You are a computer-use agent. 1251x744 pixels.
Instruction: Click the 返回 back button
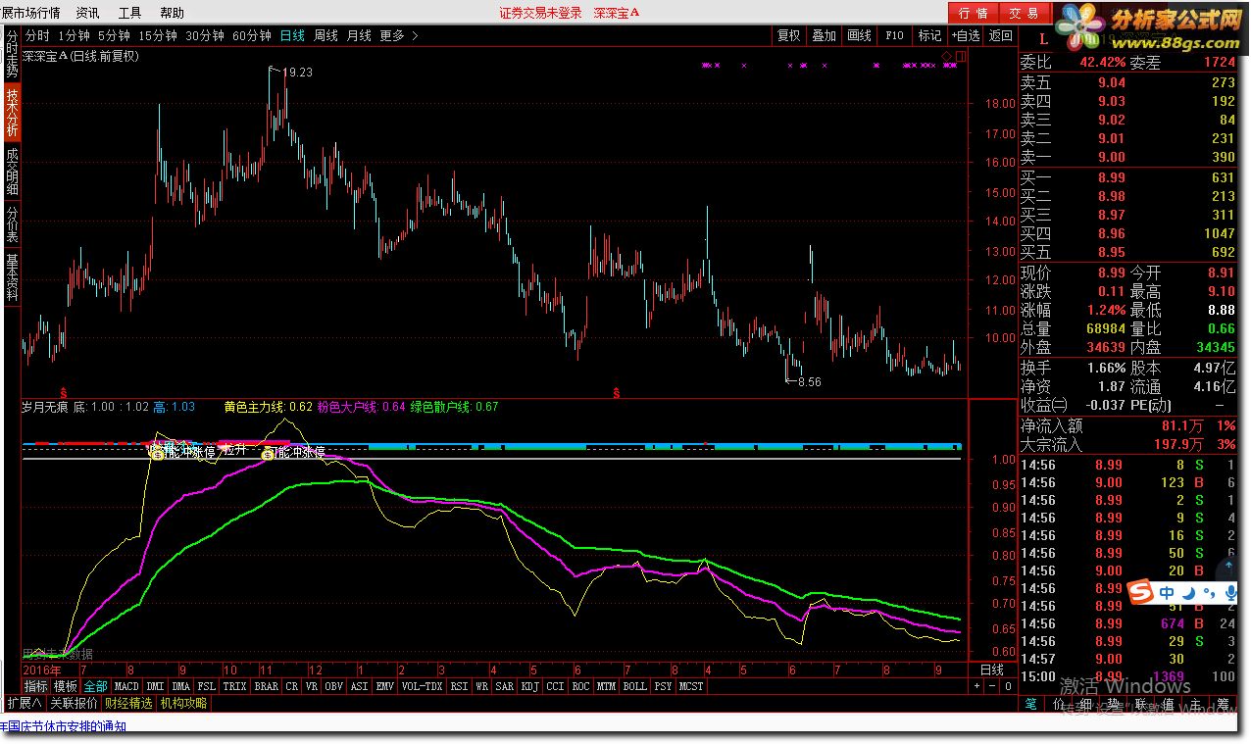click(1000, 35)
